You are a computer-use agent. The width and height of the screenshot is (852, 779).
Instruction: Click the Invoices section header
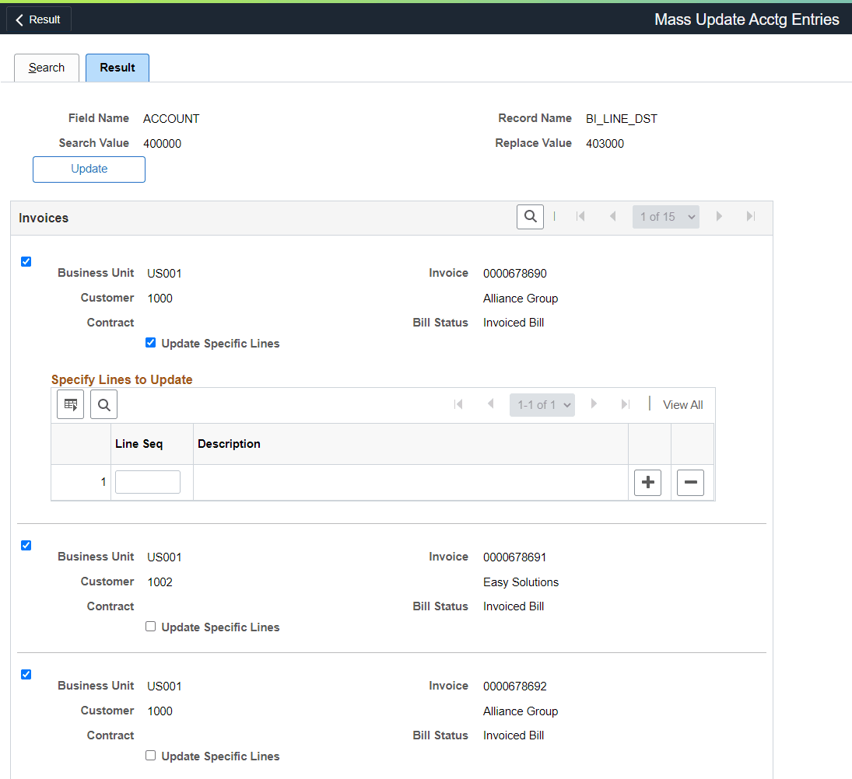(44, 218)
